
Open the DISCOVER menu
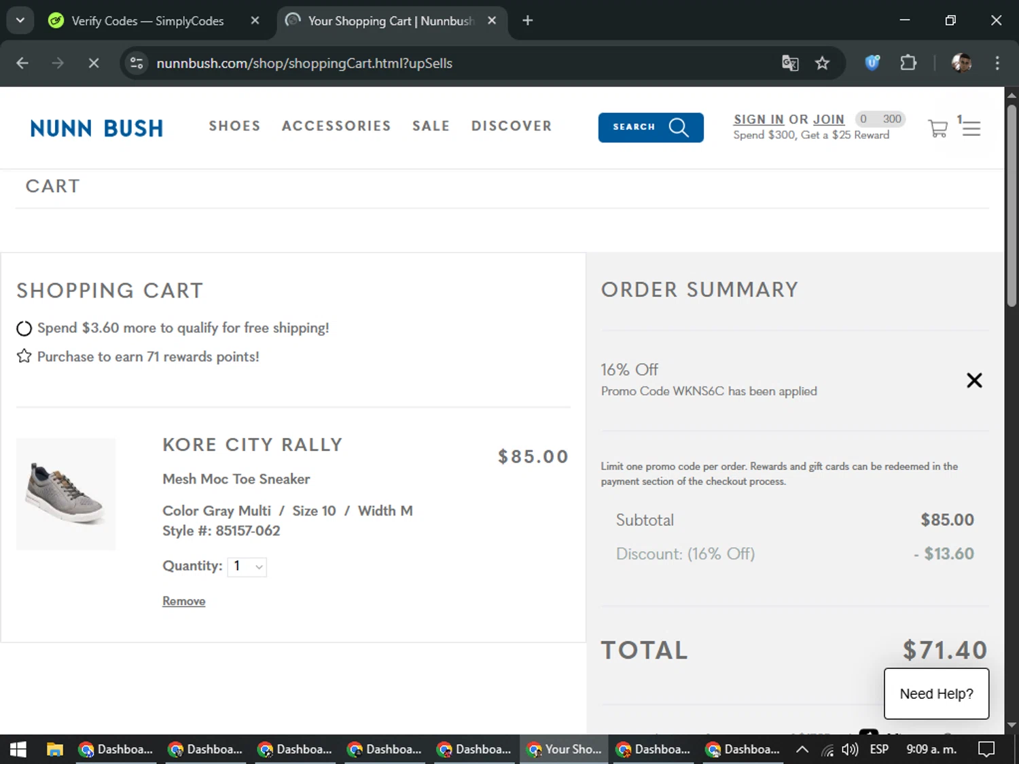pyautogui.click(x=512, y=126)
